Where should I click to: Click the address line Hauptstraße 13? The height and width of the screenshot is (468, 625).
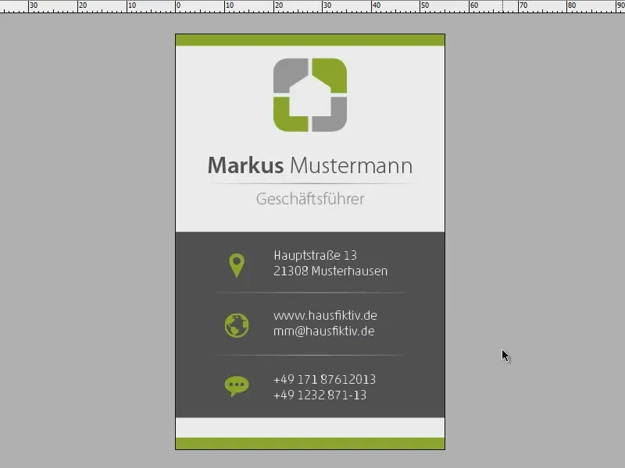coord(315,255)
